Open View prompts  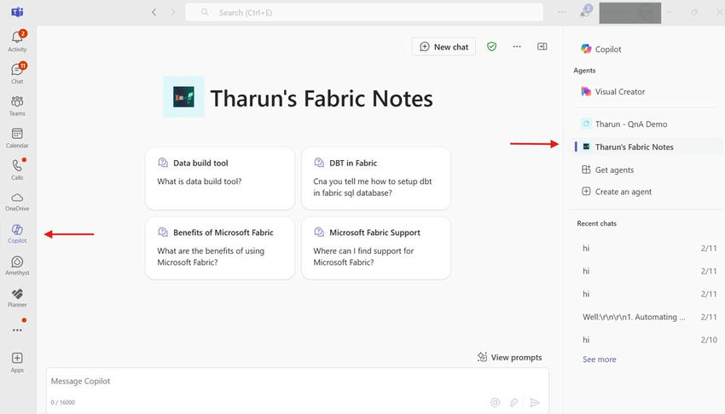point(509,357)
